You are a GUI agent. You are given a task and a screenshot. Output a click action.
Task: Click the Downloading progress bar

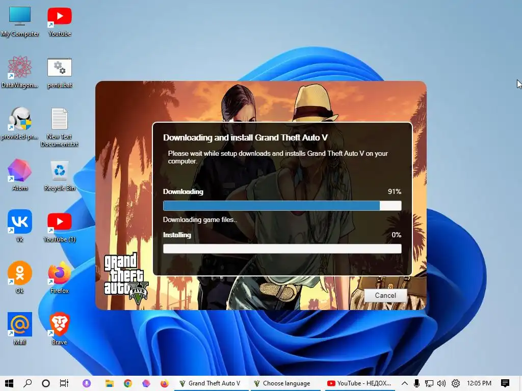click(282, 206)
